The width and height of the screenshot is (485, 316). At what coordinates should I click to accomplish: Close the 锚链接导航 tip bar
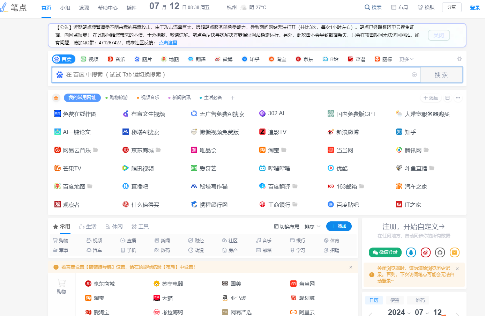351,267
